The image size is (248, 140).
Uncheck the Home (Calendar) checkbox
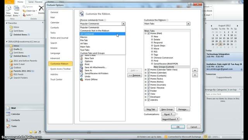click(x=148, y=73)
